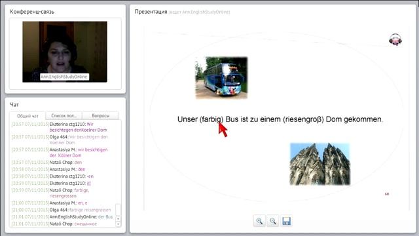Image resolution: width=419 pixels, height=236 pixels.
Task: Click Ekaterina ctg1210's 20:59 chat message
Action: pos(89,184)
